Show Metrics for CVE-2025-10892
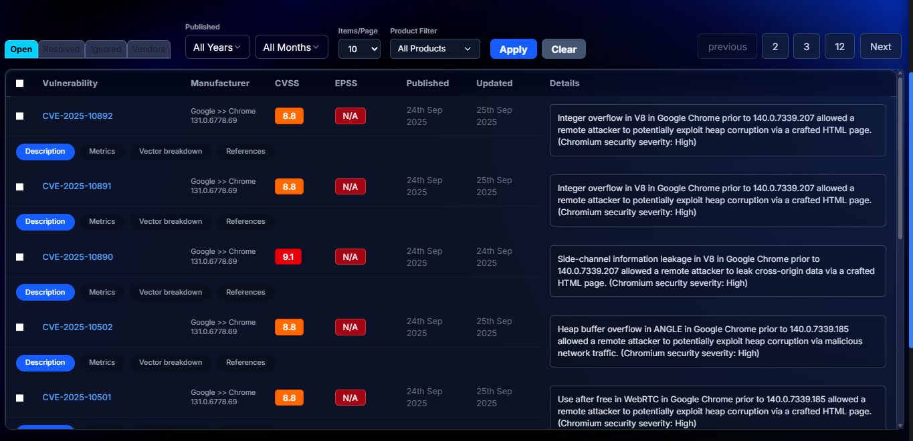913x441 pixels. point(102,152)
